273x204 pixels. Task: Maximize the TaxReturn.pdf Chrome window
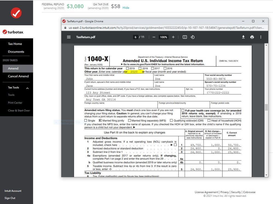pos(253,21)
